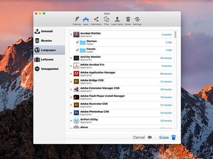Click the Adobe Bridge Br icon
213x159 pixels.
coord(76,82)
